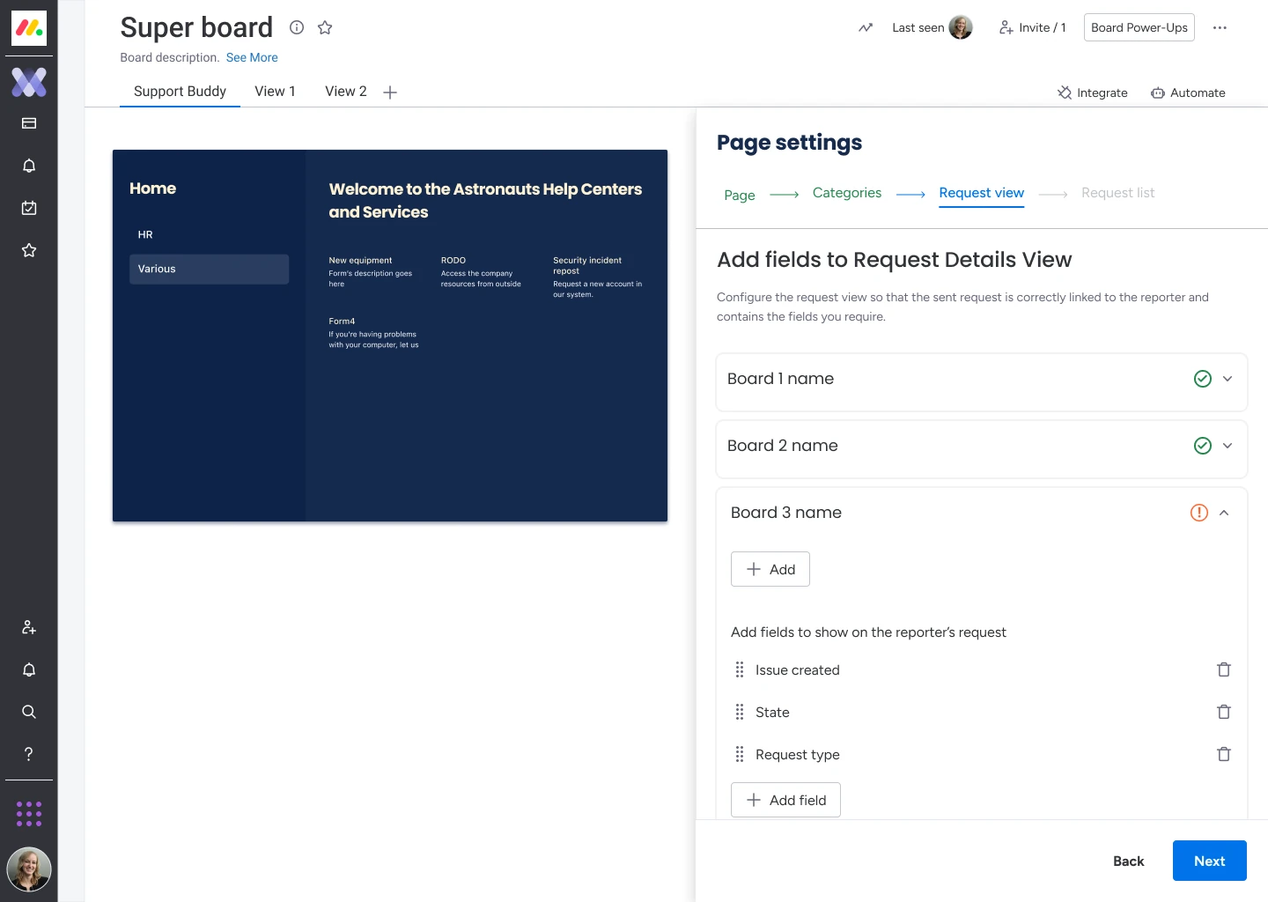This screenshot has width=1268, height=902.
Task: Click the Back button
Action: (1128, 861)
